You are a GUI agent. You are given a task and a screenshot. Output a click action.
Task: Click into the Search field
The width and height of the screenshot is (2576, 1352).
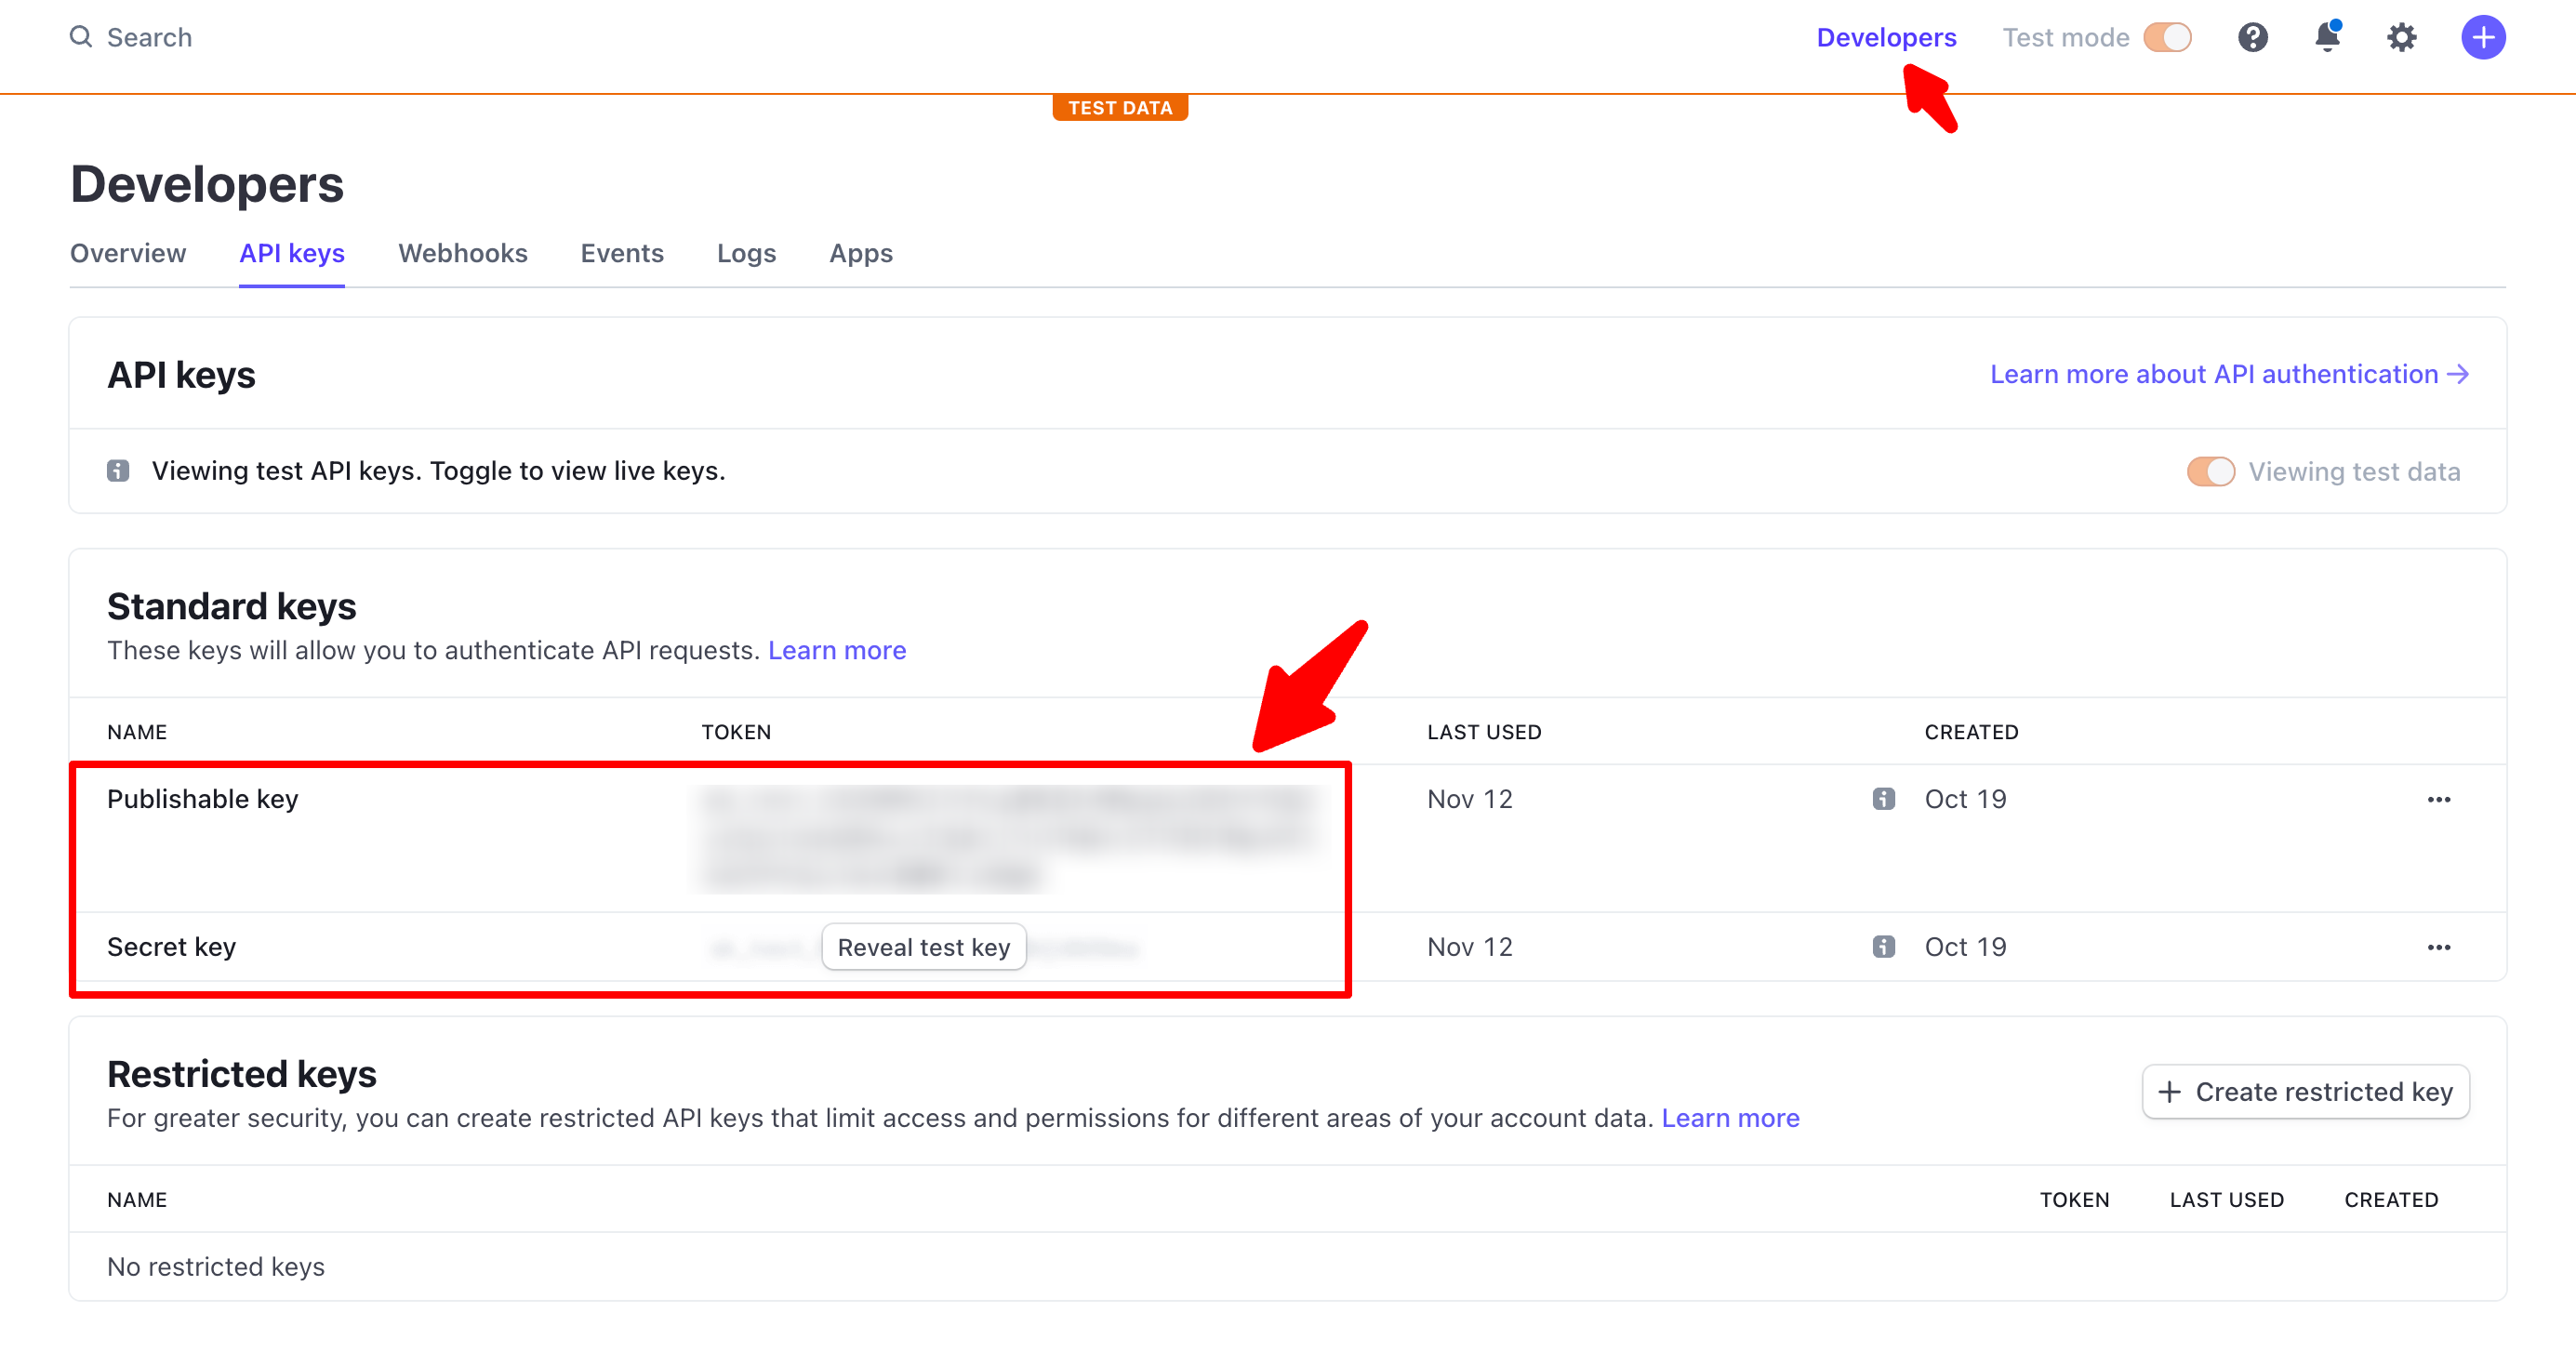point(150,38)
